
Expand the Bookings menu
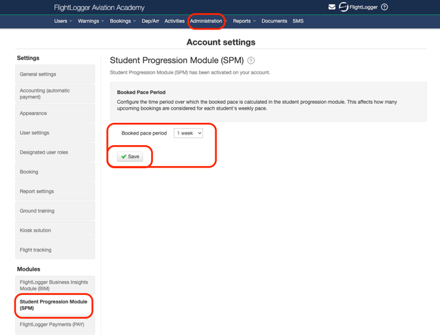[x=123, y=21]
